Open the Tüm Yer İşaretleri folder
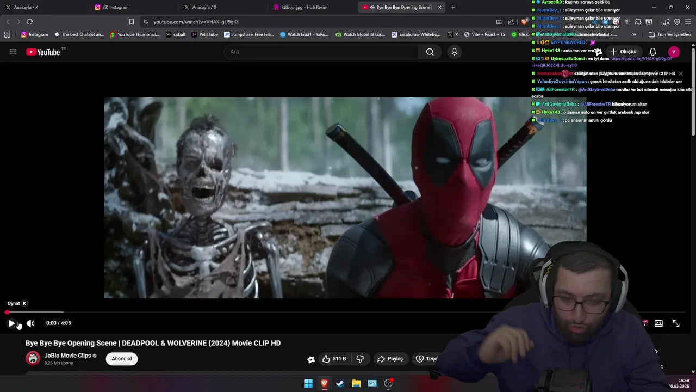 point(669,34)
